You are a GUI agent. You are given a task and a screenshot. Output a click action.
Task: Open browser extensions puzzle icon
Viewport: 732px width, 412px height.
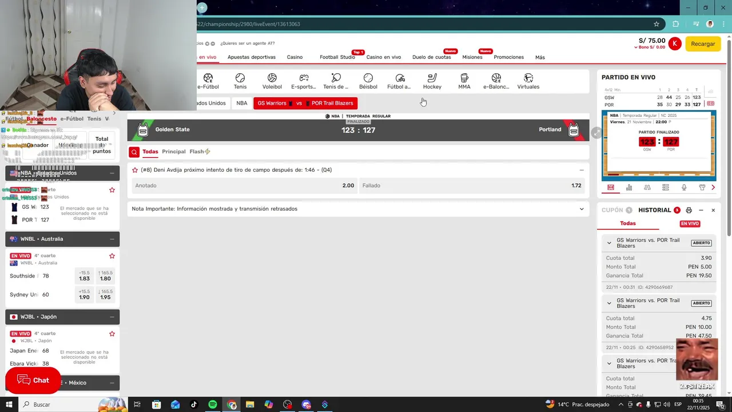coord(675,24)
